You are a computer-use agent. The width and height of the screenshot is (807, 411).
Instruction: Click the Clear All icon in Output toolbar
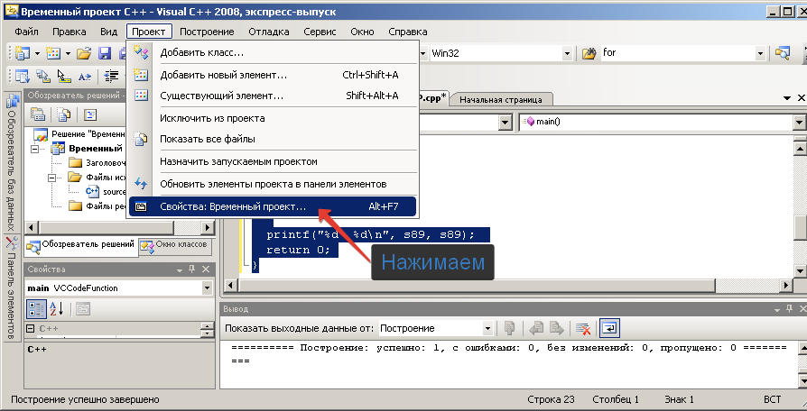[x=583, y=328]
